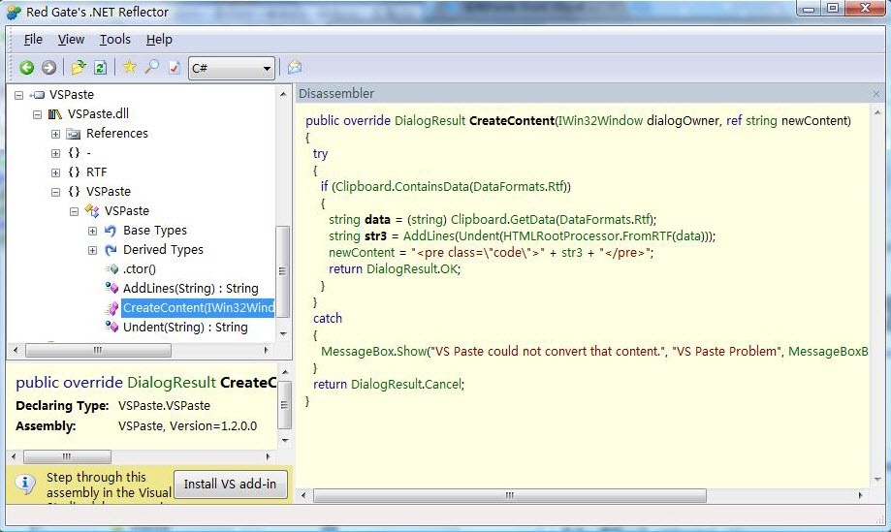
Task: Click the green Back navigation arrow
Action: tap(27, 68)
